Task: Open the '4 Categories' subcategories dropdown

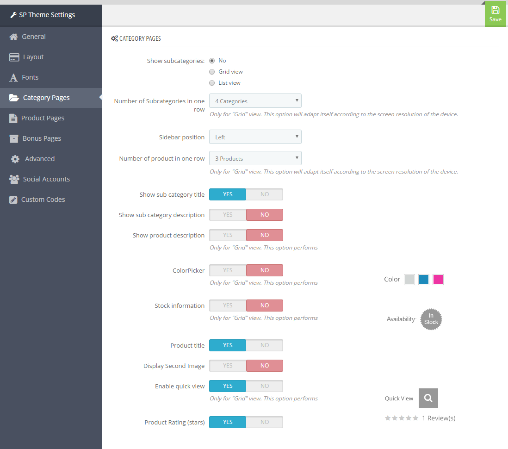Action: (255, 101)
